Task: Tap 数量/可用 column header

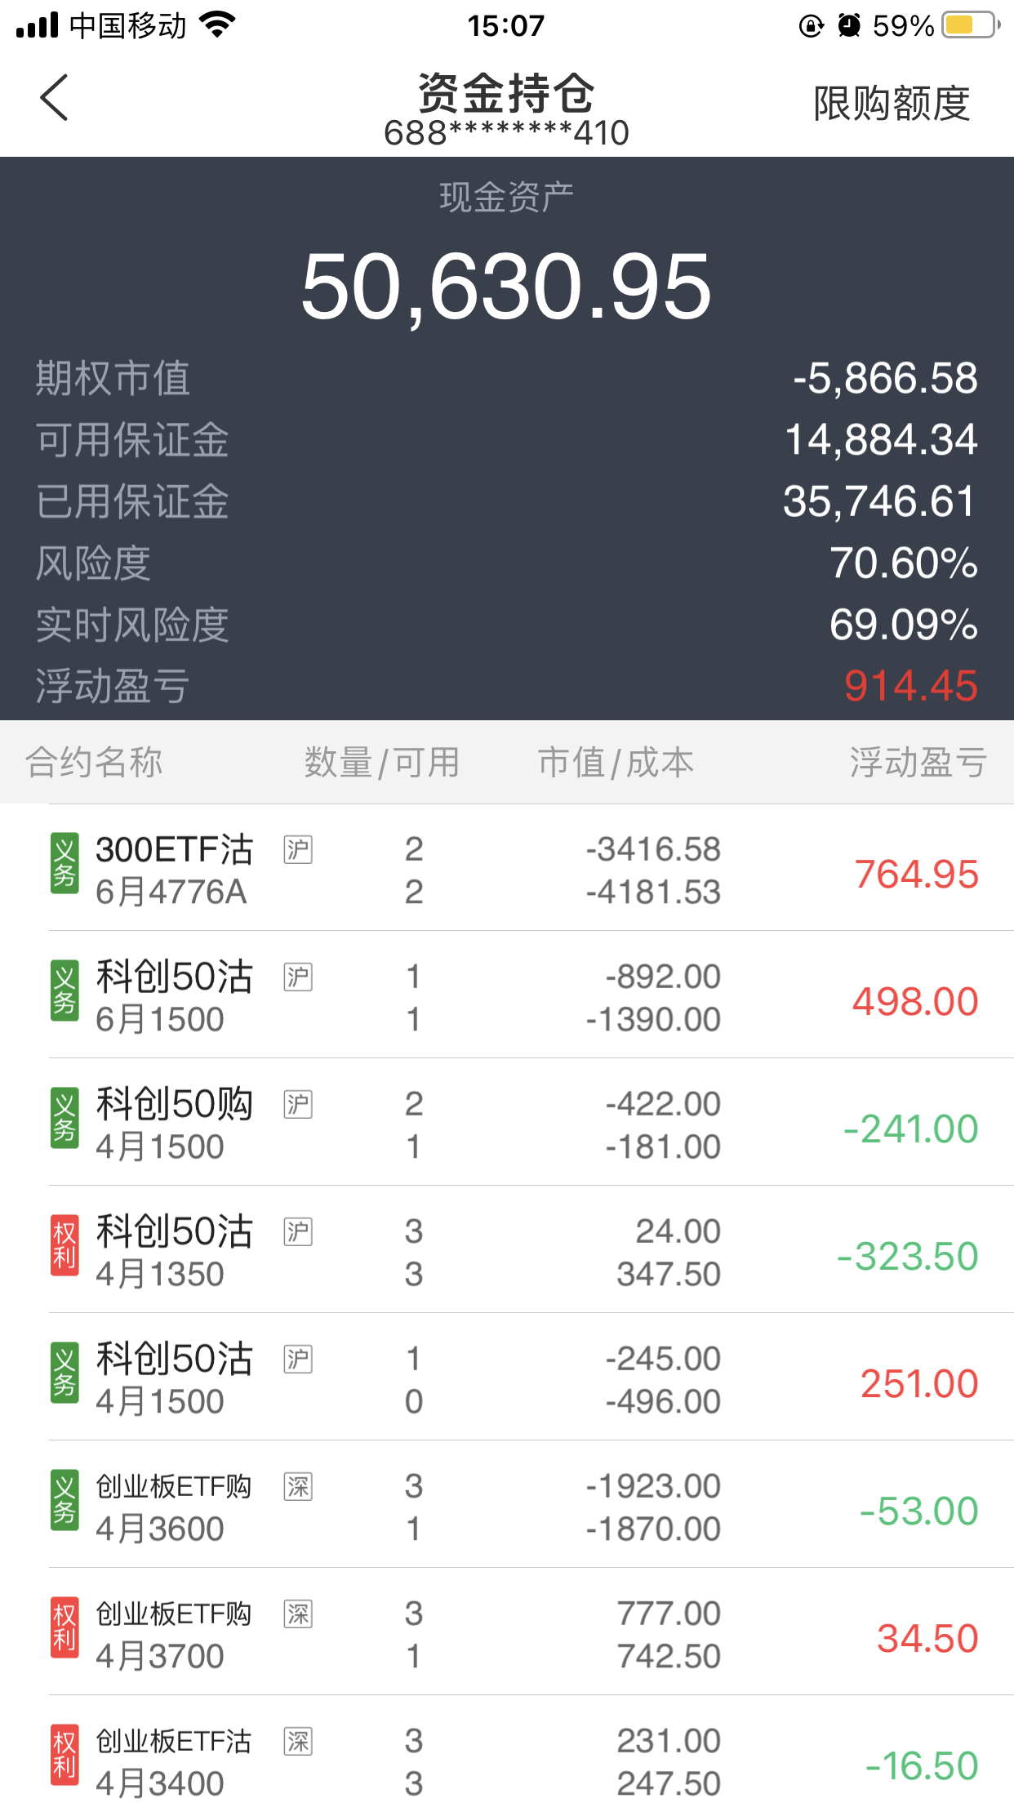Action: (x=381, y=762)
